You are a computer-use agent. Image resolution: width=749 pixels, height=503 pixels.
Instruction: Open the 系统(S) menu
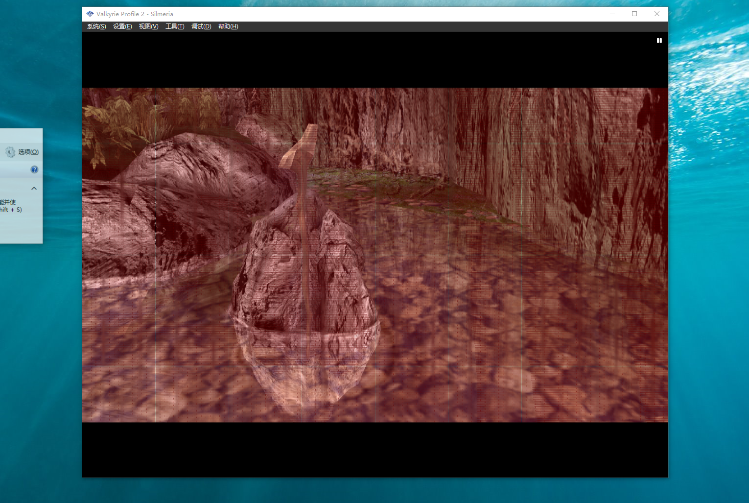tap(96, 26)
